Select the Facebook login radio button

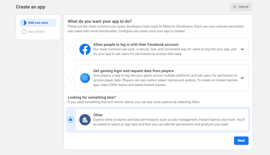pyautogui.click(x=71, y=49)
